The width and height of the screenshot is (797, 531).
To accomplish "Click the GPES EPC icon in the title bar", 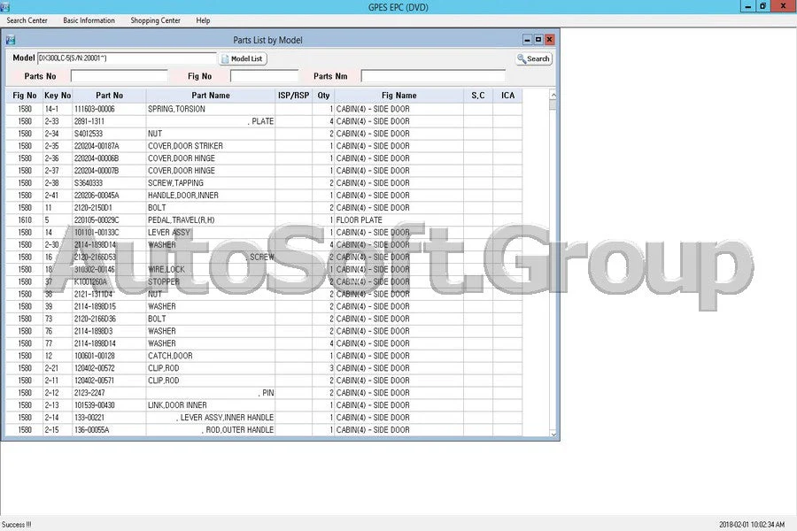I will (7, 7).
